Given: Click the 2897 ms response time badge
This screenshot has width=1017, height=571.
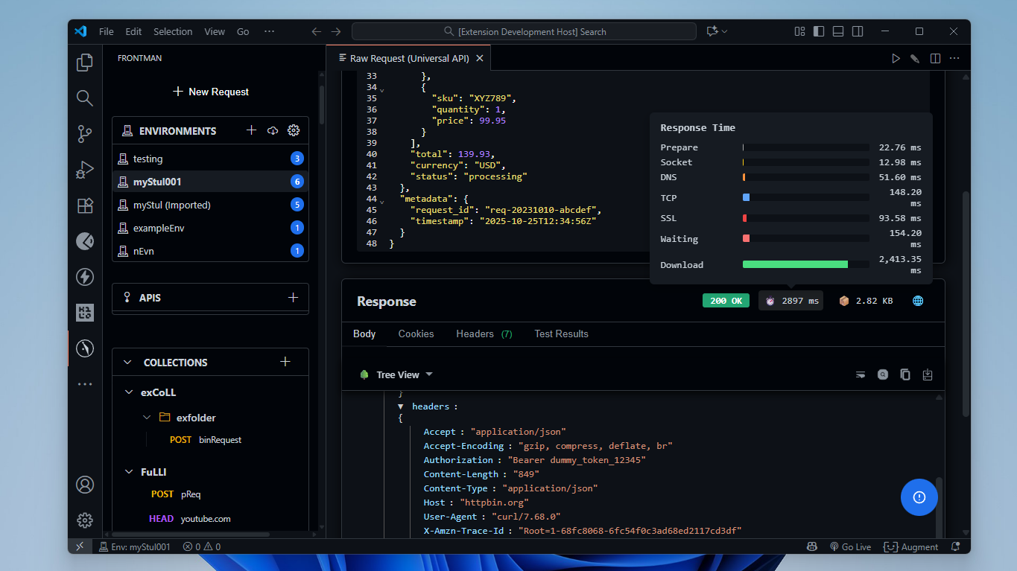Looking at the screenshot, I should pos(791,301).
